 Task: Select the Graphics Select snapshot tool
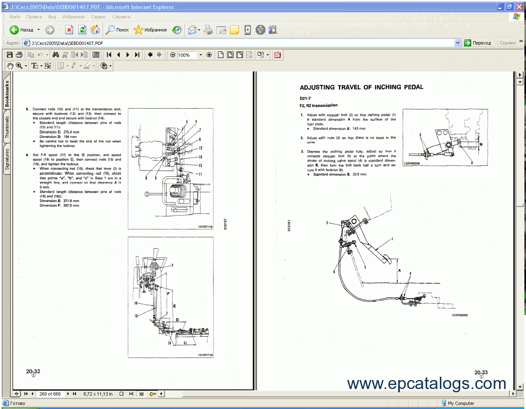point(48,66)
